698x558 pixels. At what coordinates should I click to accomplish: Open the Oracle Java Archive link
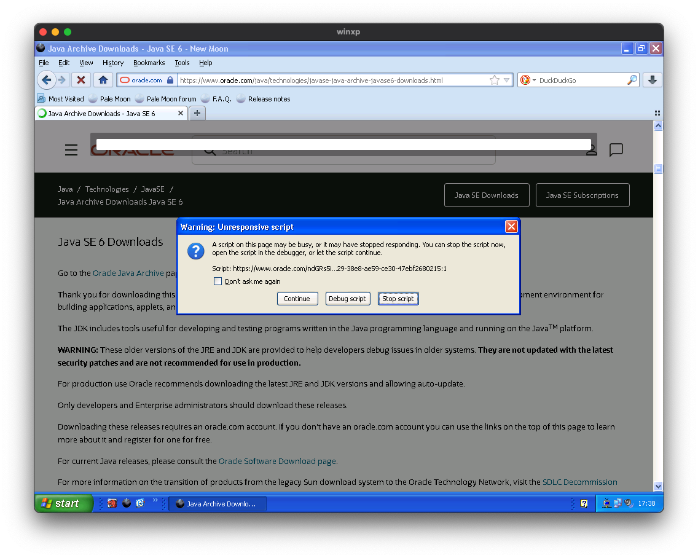click(128, 273)
